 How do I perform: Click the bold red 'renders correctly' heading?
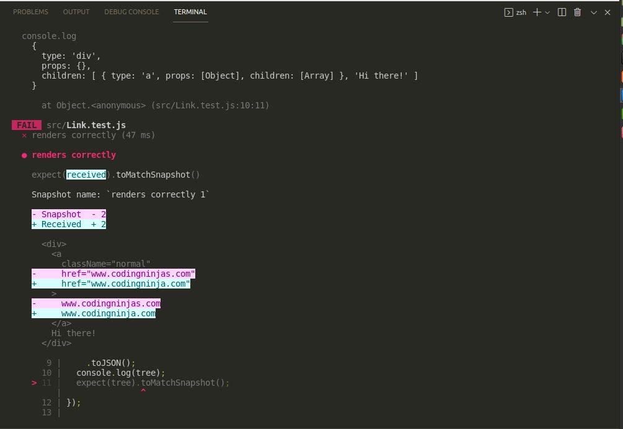tap(74, 155)
